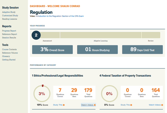Click Watch Videos arrow for Ethics category
Viewport: 167px width, 113px height.
tap(95, 105)
